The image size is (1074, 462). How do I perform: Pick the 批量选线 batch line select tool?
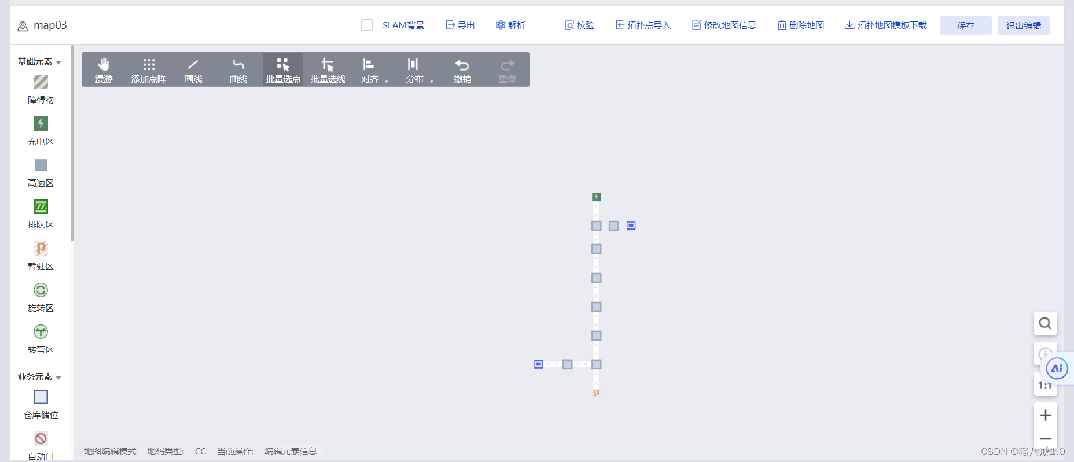[x=328, y=70]
